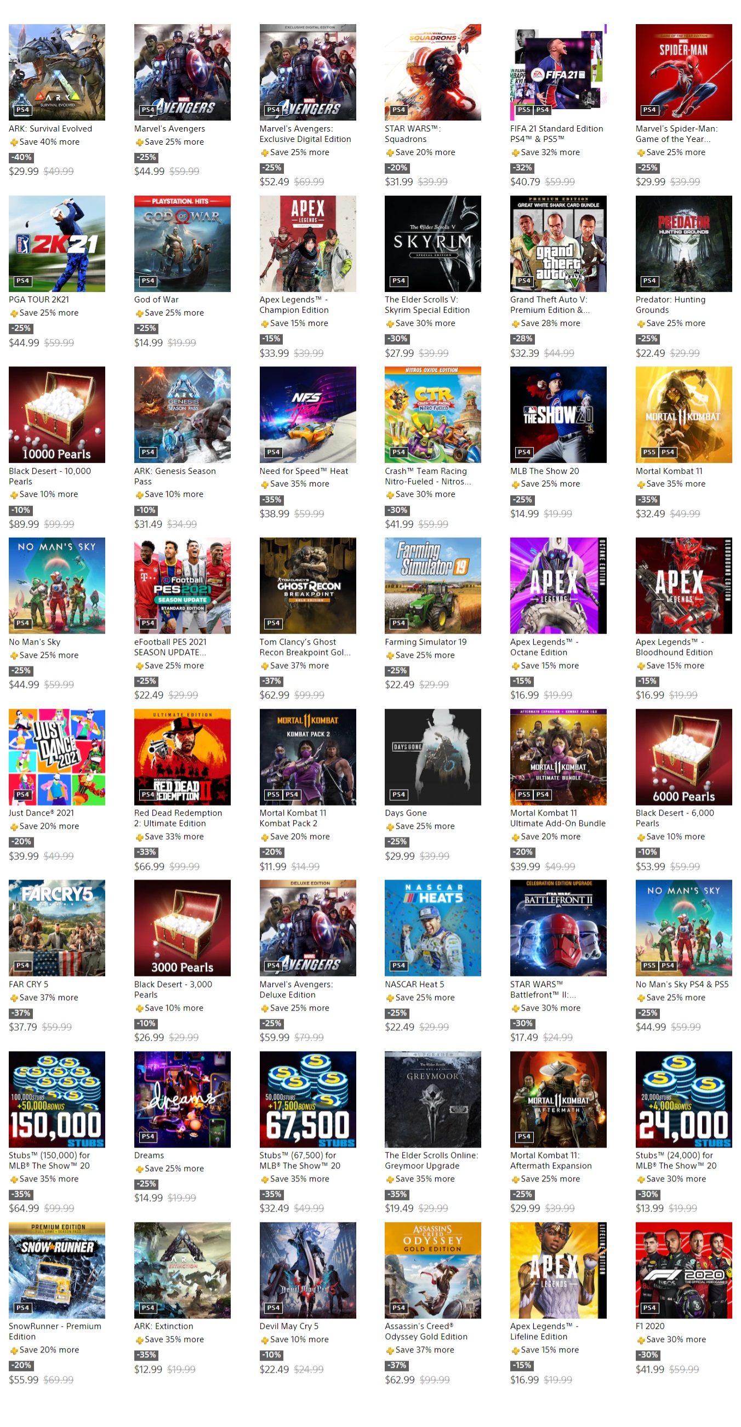Open the NASCAR Heat 5 title link
This screenshot has height=1427, width=741.
(x=414, y=984)
